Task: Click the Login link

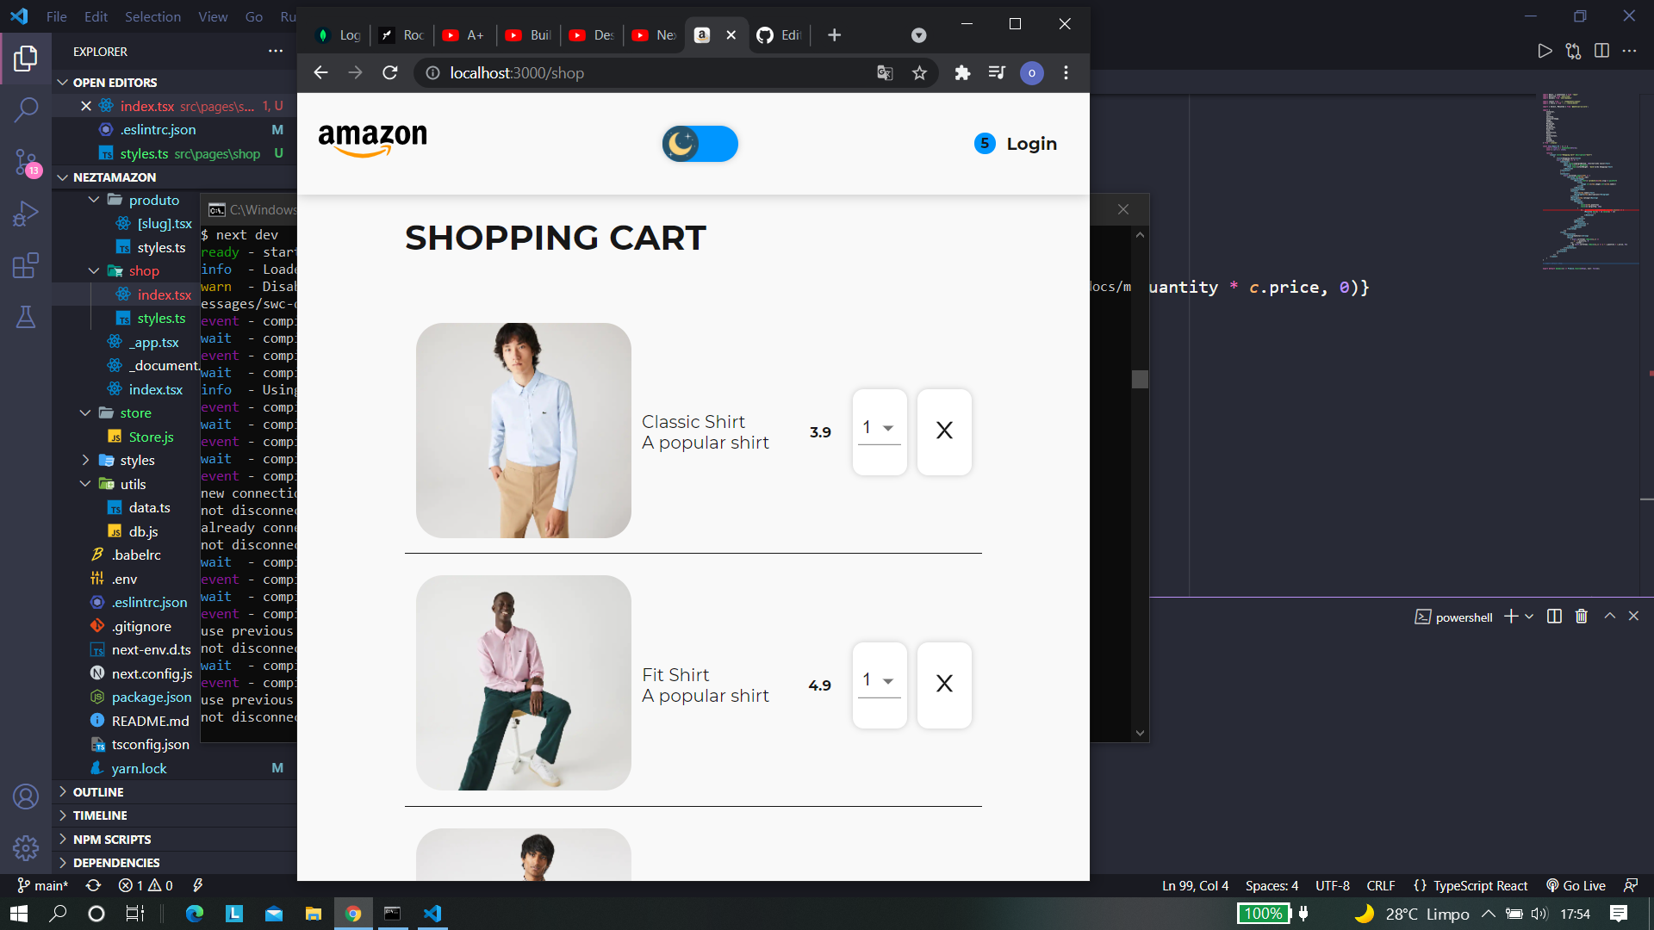Action: pyautogui.click(x=1031, y=144)
